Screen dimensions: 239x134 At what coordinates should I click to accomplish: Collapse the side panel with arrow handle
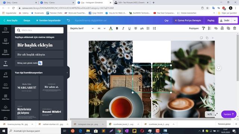coord(67,73)
